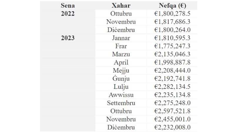The image size is (235, 132).
Task: Click the Frar month cell
Action: click(121, 46)
